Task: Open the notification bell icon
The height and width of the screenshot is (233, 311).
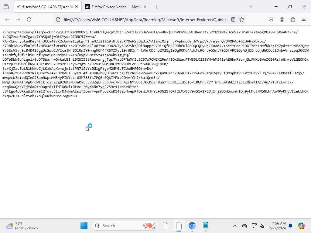Action: (x=290, y=226)
